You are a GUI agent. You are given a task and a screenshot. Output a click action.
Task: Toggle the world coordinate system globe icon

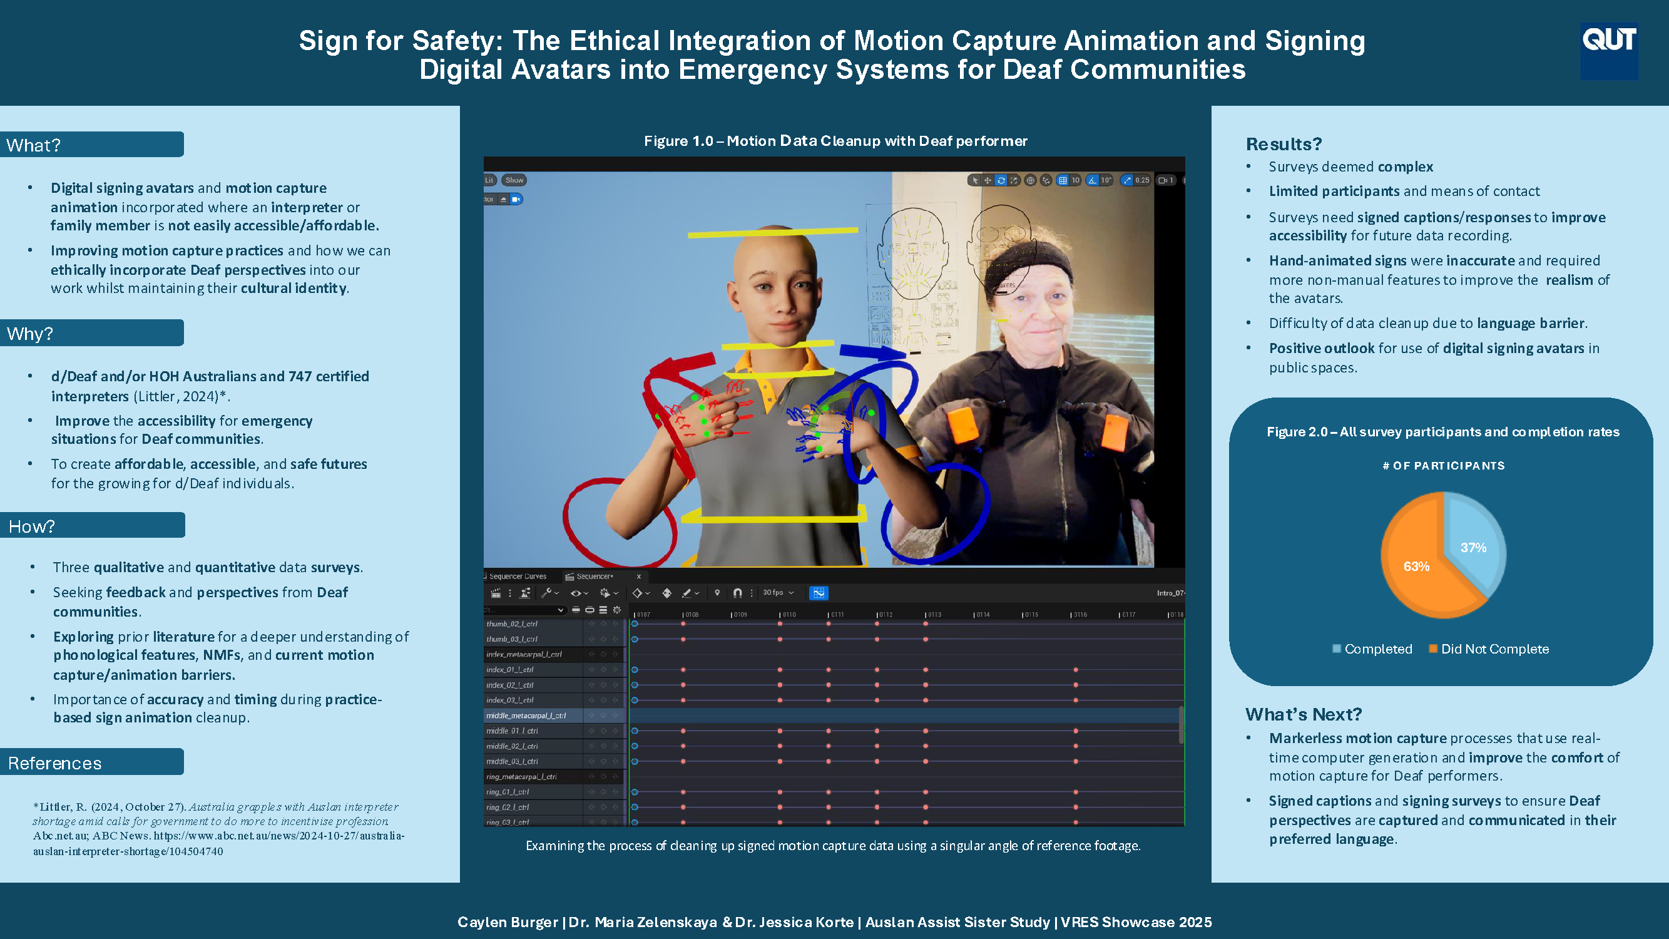click(x=1030, y=180)
